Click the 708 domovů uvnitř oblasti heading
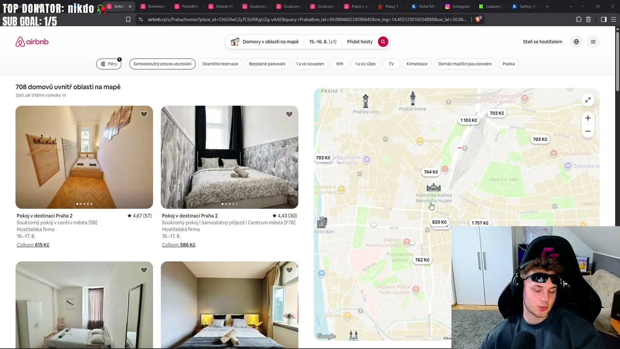This screenshot has width=620, height=349. point(68,87)
